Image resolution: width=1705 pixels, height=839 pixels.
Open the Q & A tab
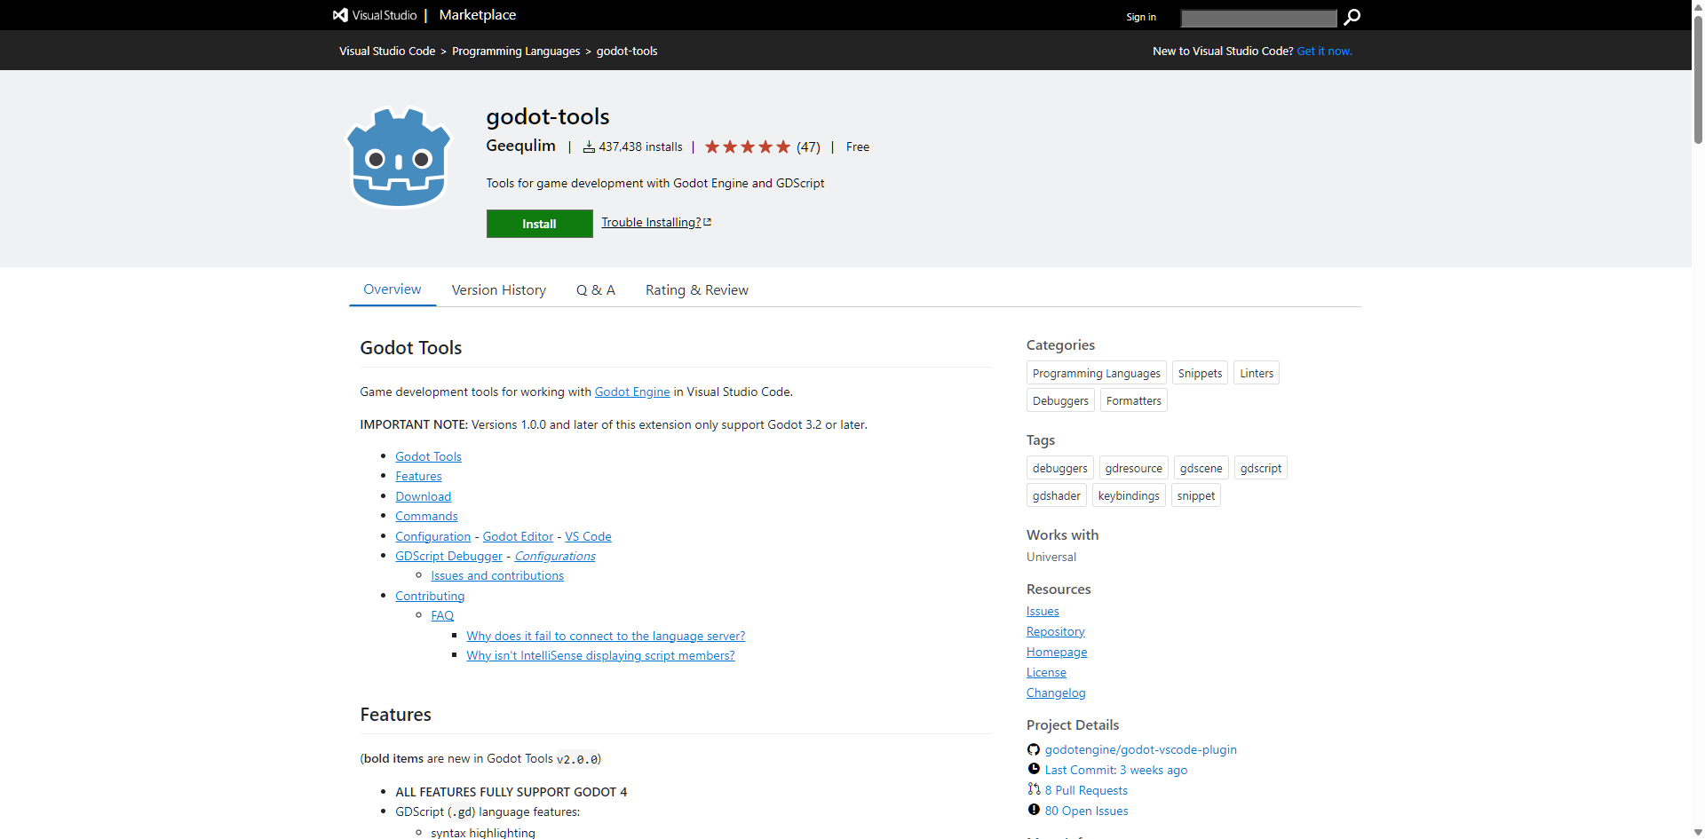point(596,290)
